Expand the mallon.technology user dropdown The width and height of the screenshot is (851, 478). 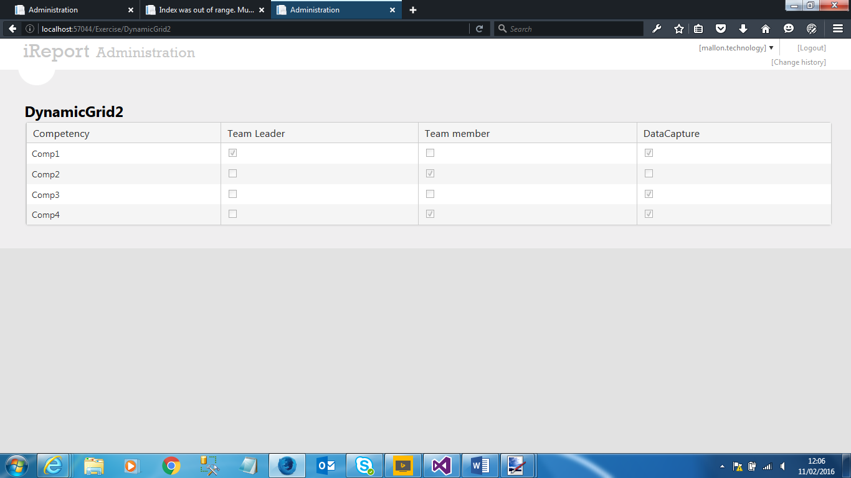tap(736, 48)
